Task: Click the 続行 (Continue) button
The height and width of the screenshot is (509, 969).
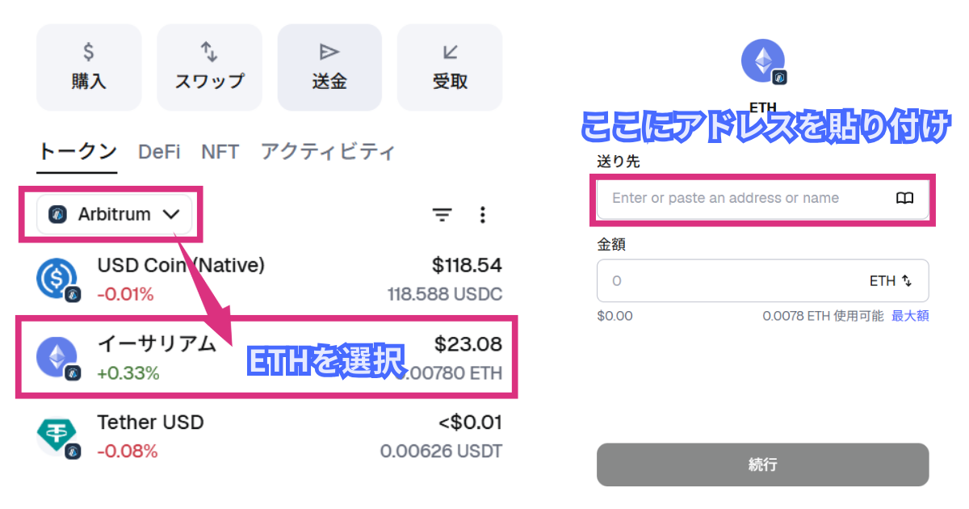Action: [762, 465]
